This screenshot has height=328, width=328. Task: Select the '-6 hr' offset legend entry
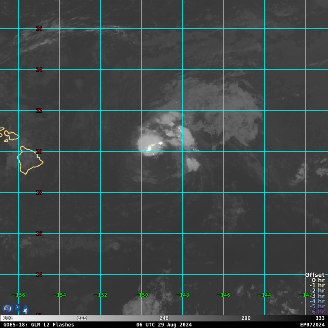click(x=317, y=312)
